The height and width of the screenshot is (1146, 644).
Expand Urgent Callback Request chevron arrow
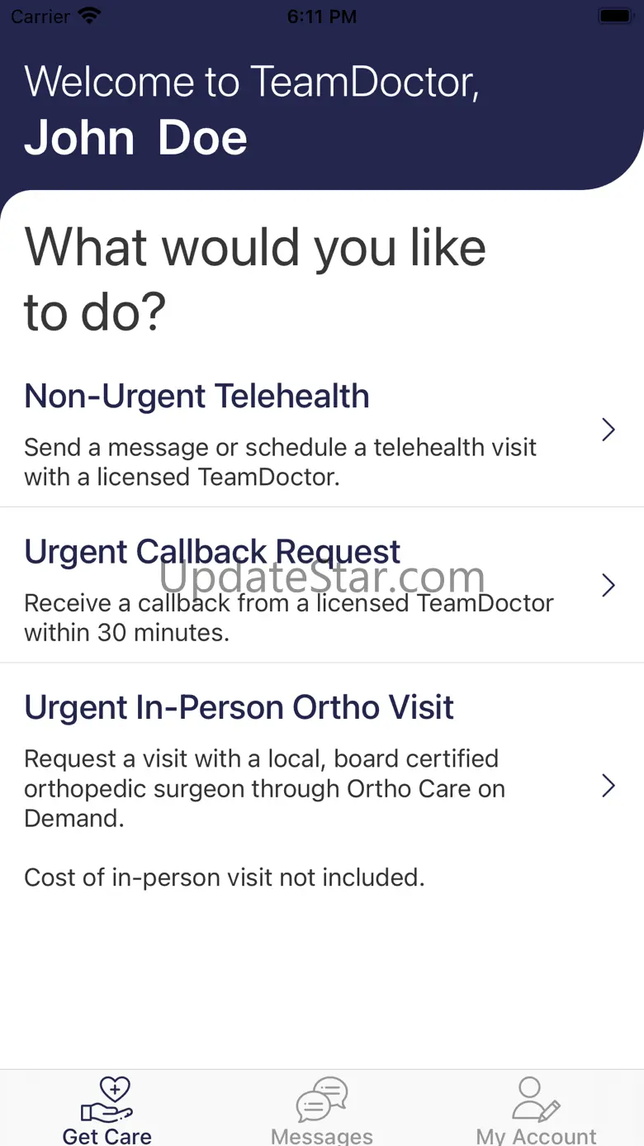(x=608, y=585)
